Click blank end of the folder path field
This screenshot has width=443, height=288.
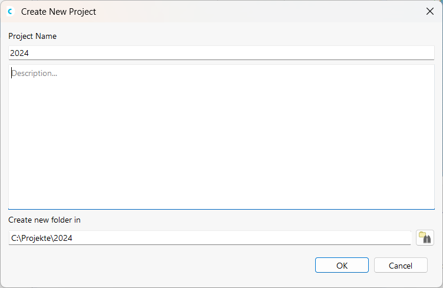295,238
